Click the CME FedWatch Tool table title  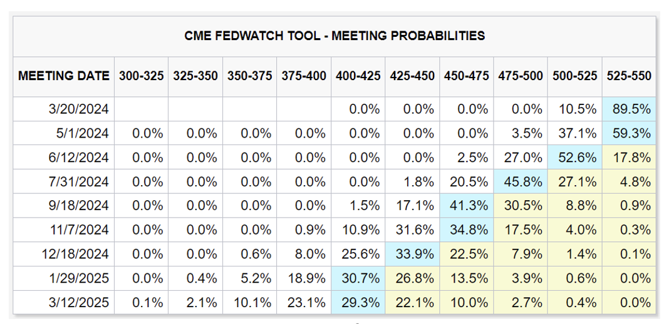(334, 36)
